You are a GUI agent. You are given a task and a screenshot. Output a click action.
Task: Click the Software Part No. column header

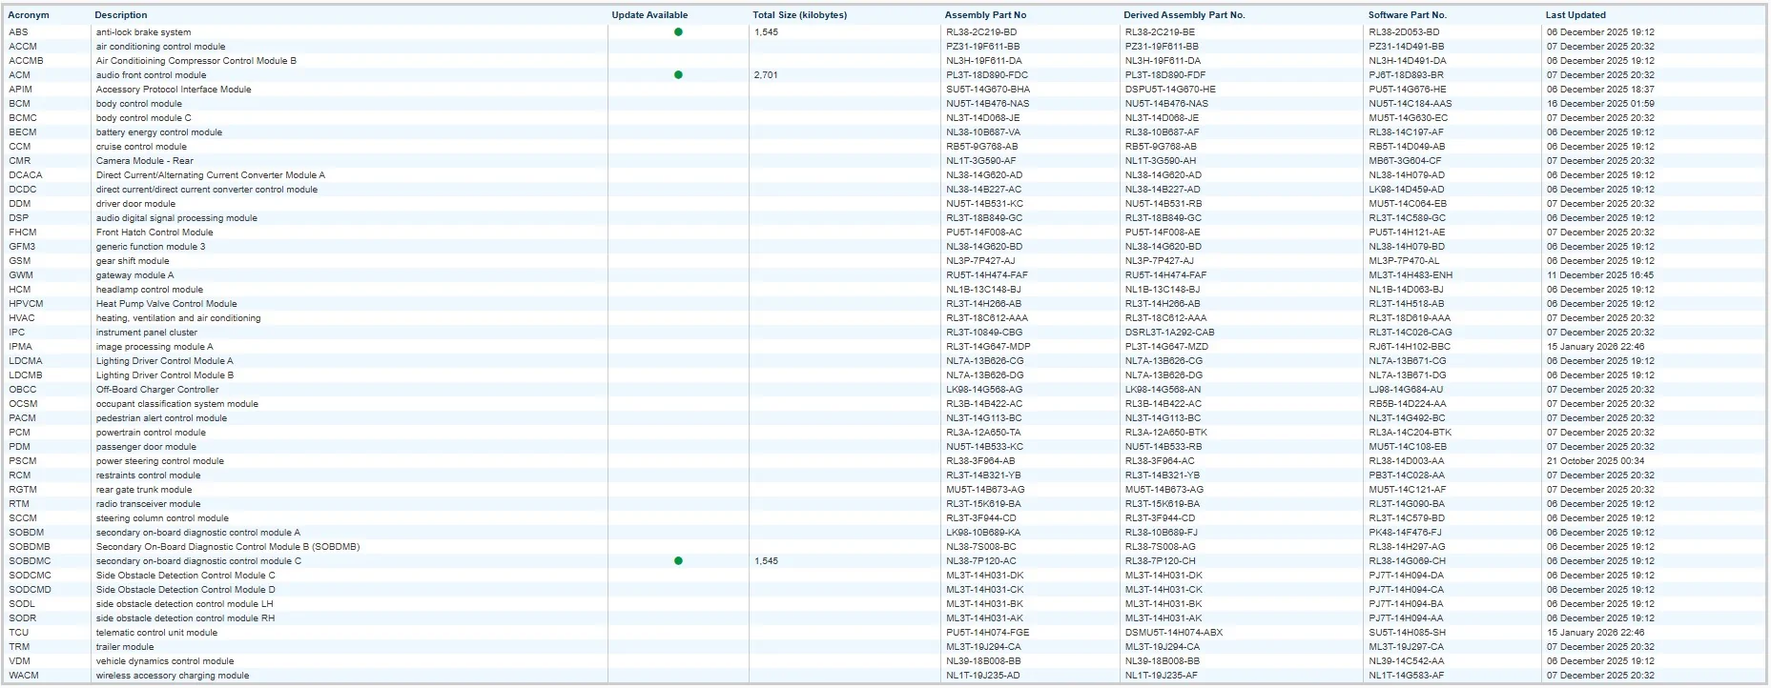point(1407,15)
